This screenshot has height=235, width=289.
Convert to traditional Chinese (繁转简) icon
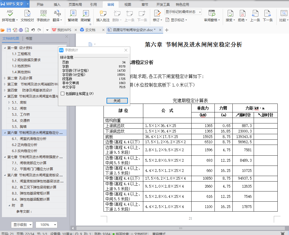73,13
